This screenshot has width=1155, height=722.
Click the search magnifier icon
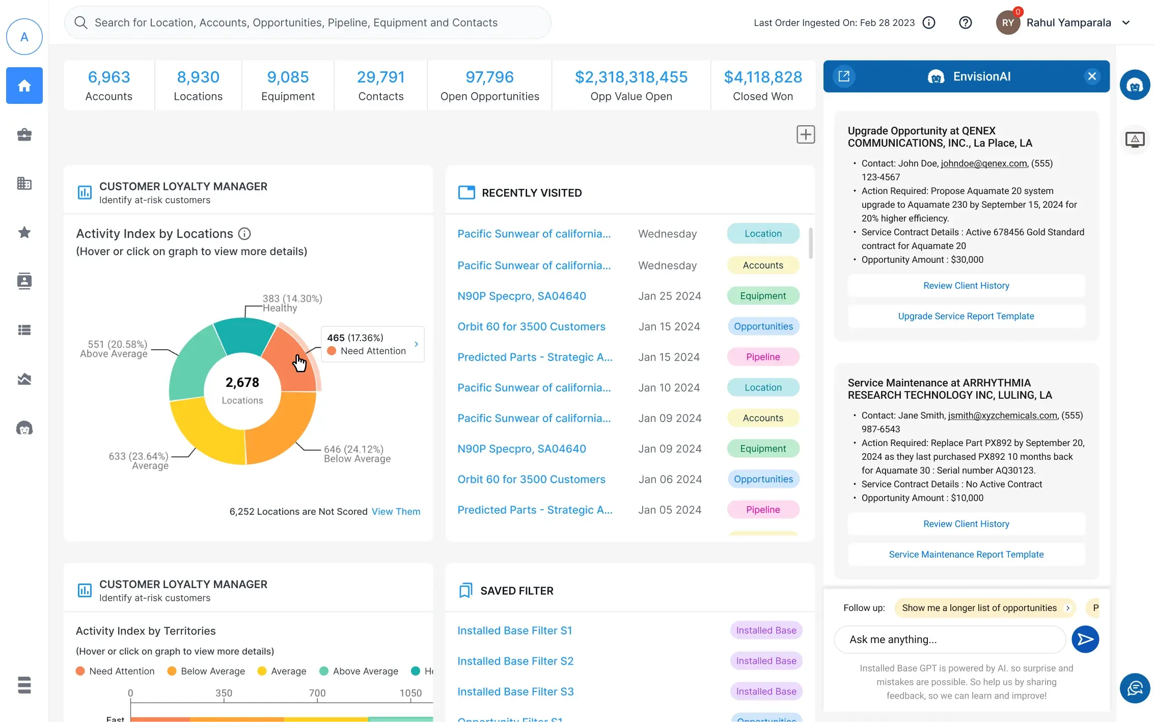80,22
